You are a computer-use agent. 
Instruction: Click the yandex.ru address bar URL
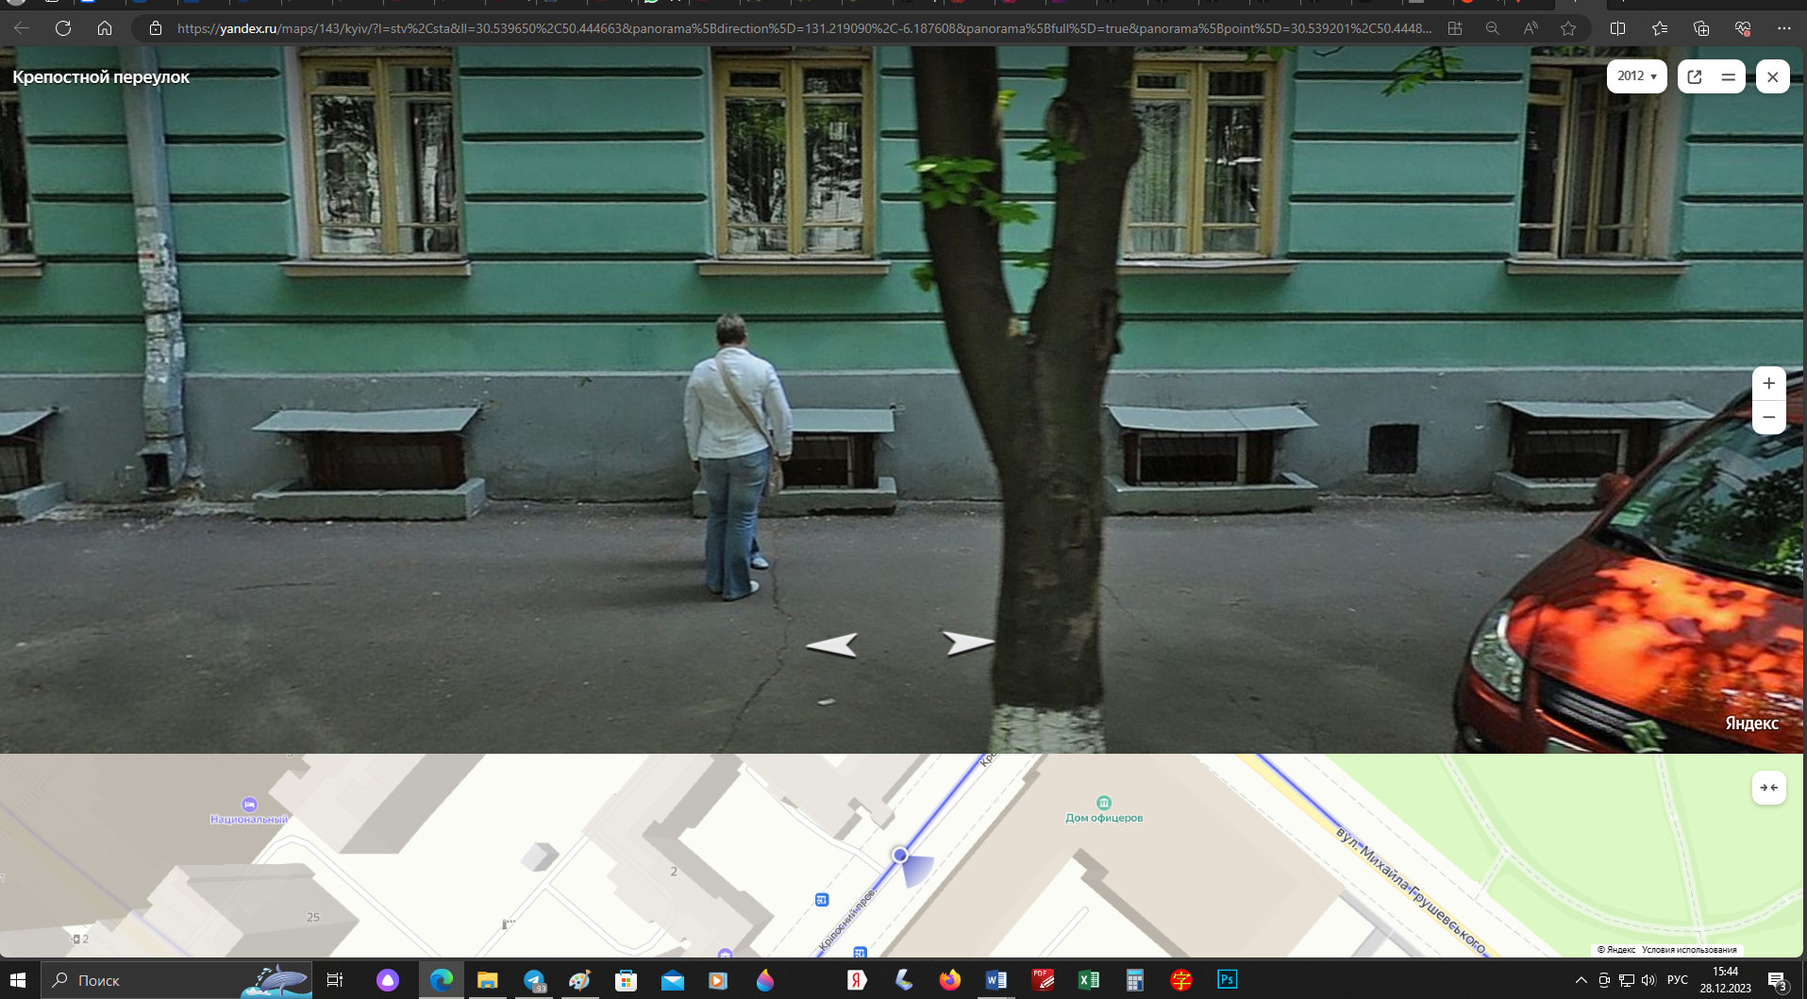[x=804, y=28]
